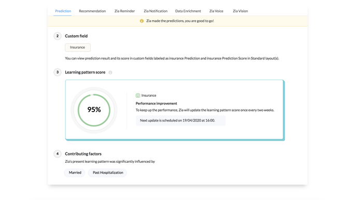Viewport: 363px width, 200px height.
Task: Select the Insurance custom field chip
Action: tap(78, 48)
